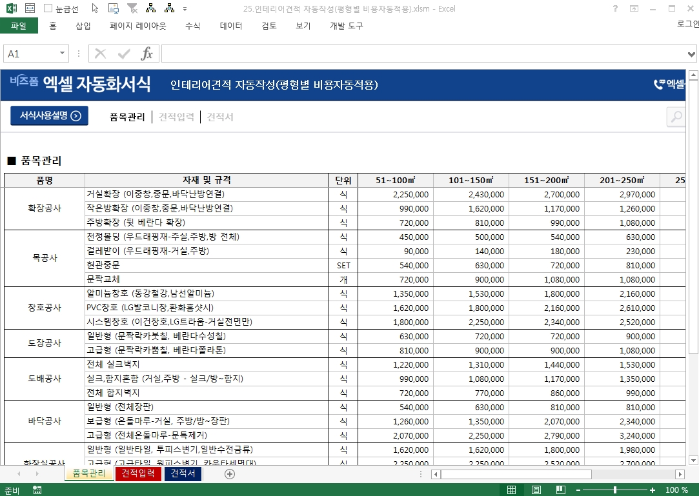Image resolution: width=699 pixels, height=496 pixels.
Task: Expand the Name Box dropdown arrow
Action: pyautogui.click(x=63, y=54)
